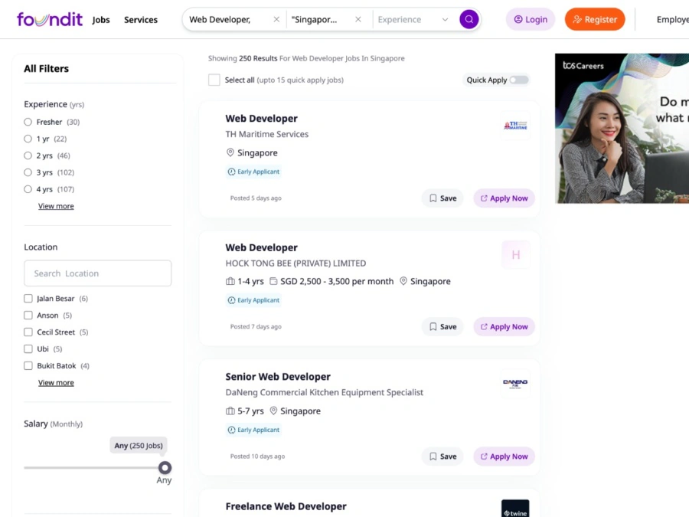Expand more experience options with View more

pos(56,205)
